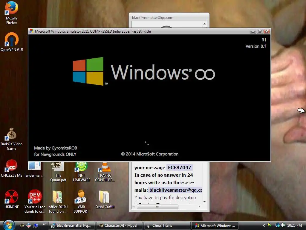Click the Microsoft Windows taskbar button
This screenshot has height=230, width=306.
[x=215, y=226]
